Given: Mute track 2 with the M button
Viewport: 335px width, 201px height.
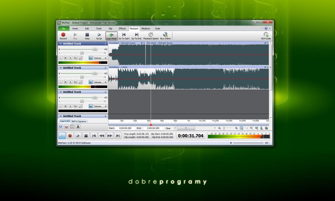Looking at the screenshot, I should pyautogui.click(x=66, y=82).
